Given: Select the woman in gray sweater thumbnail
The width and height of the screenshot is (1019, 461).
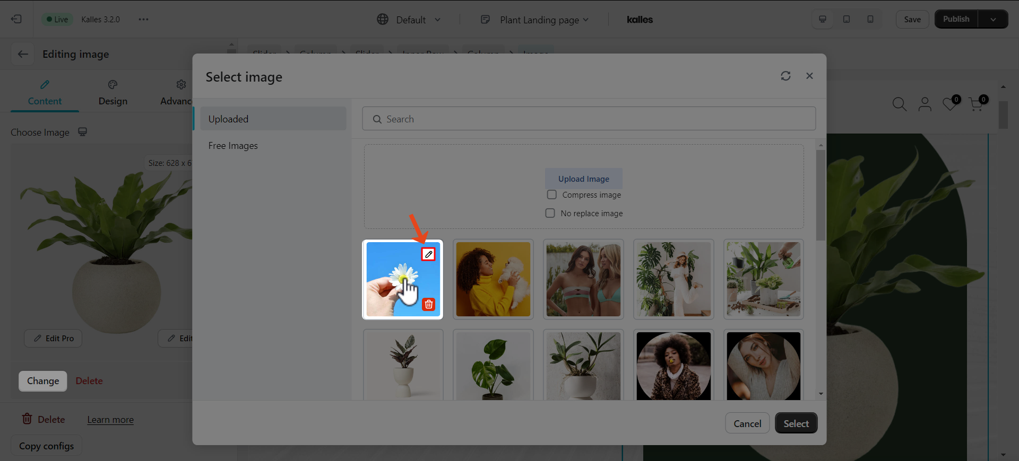Looking at the screenshot, I should (x=764, y=365).
